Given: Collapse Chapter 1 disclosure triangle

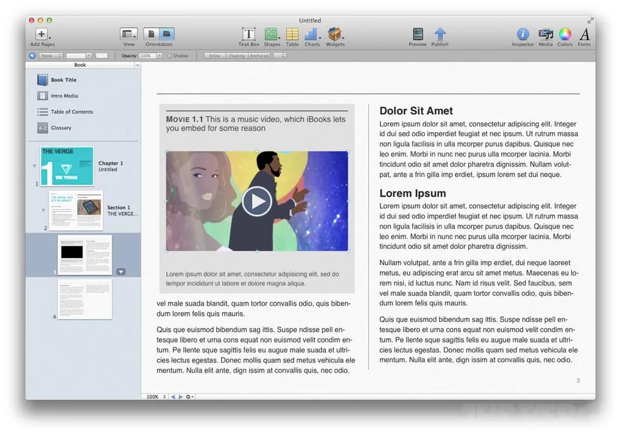Looking at the screenshot, I should pos(35,166).
